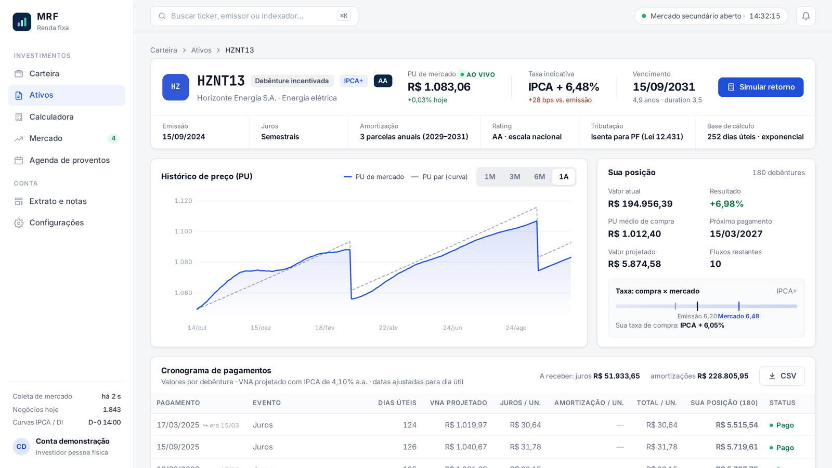Click the CD account avatar

tap(21, 447)
